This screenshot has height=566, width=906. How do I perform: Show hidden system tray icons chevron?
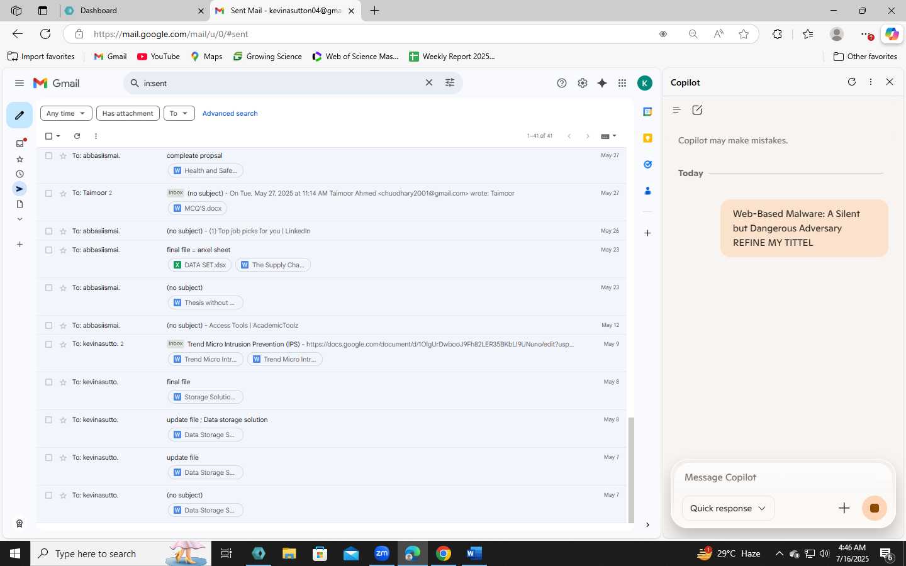pos(779,553)
